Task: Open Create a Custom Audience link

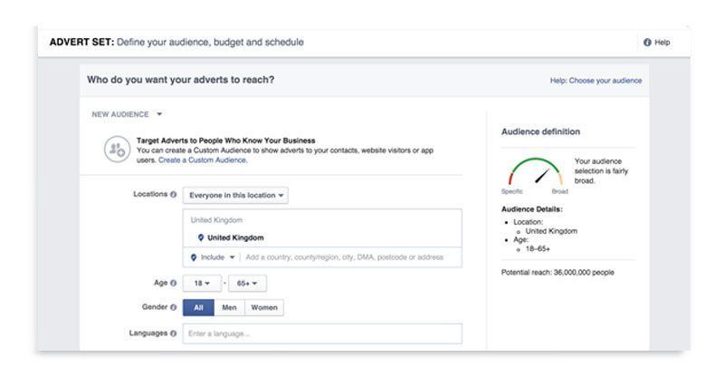Action: tap(203, 159)
